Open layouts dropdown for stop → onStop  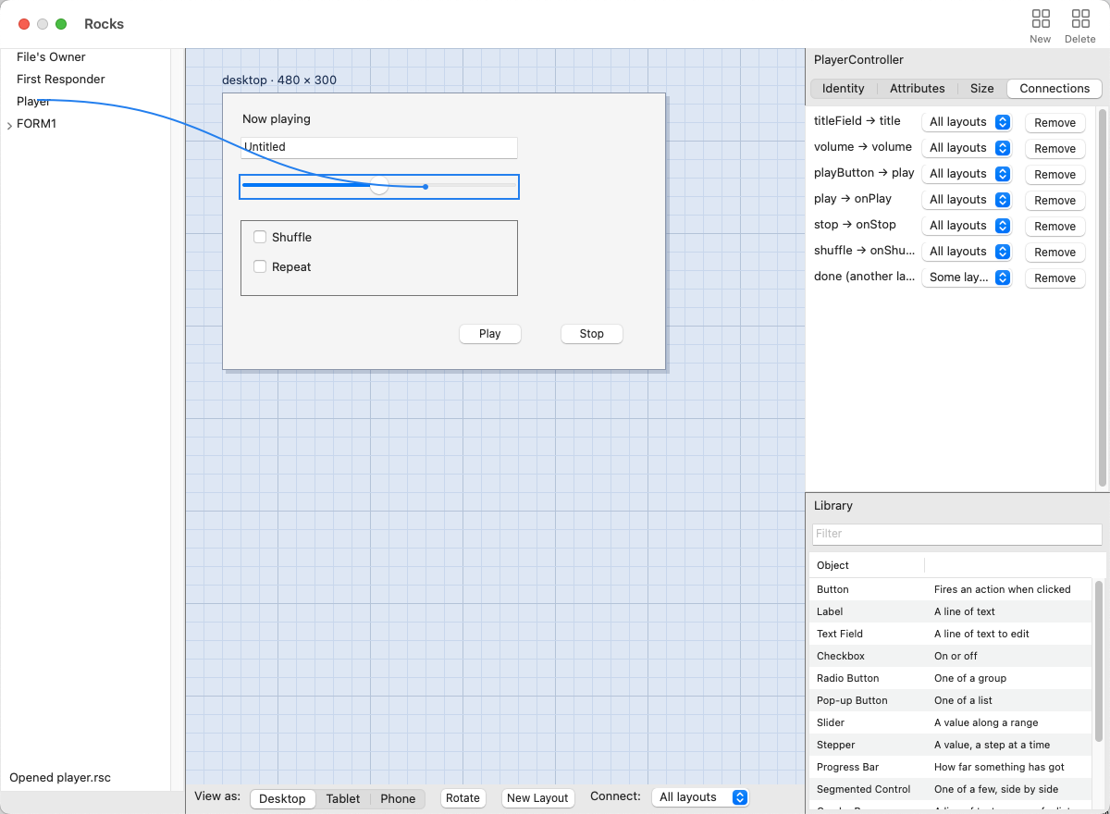968,226
